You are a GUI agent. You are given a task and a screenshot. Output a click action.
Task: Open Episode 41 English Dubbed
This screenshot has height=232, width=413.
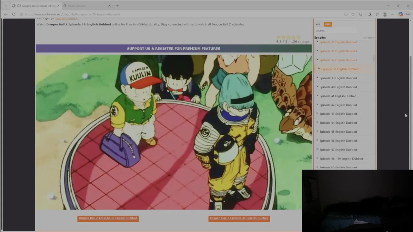pos(338,96)
